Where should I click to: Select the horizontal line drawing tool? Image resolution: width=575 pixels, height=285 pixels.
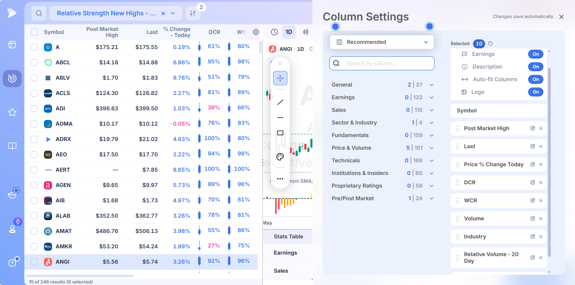[x=280, y=118]
